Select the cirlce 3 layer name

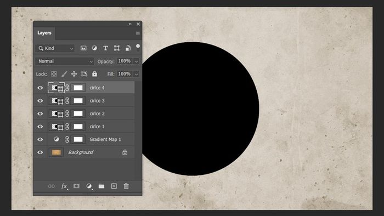coord(97,101)
